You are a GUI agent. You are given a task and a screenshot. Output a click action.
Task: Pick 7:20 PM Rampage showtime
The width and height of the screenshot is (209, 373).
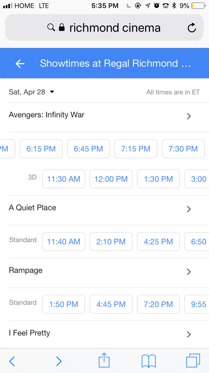click(158, 304)
